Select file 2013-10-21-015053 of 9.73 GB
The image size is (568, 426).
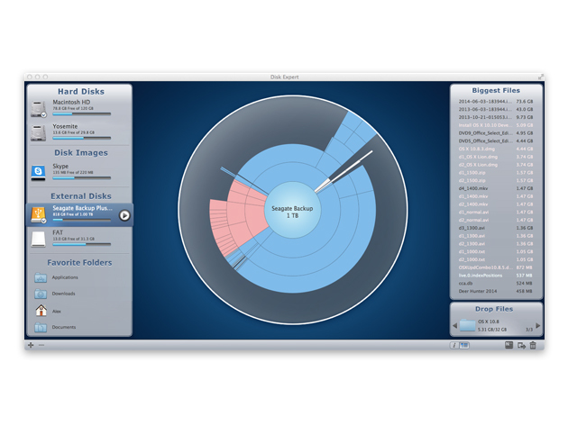(x=496, y=117)
